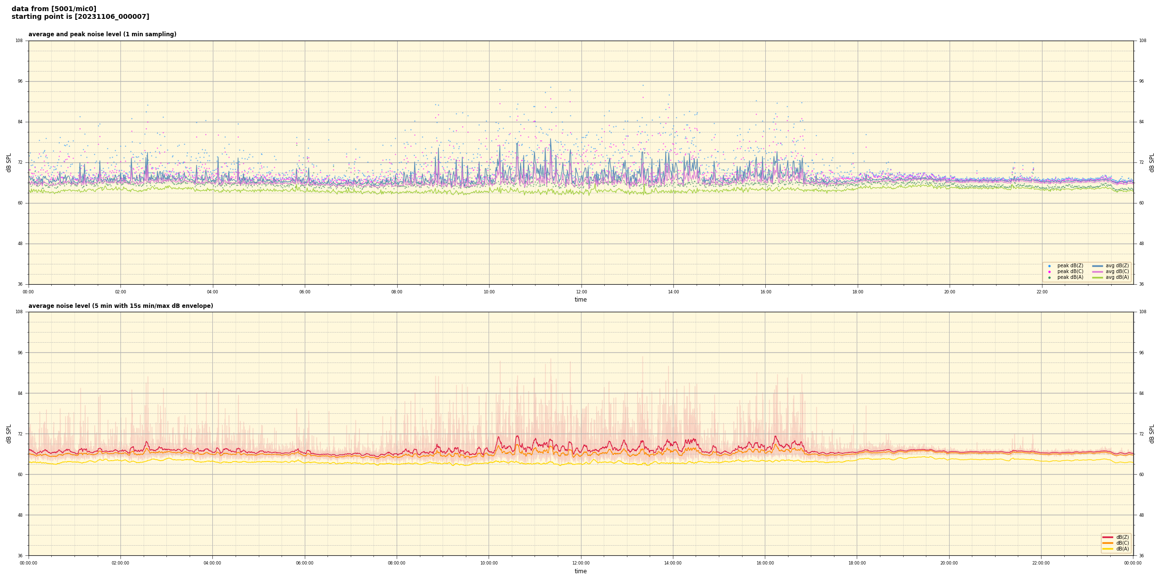
Task: Click the avg dB(A) green legend line
Action: tap(1097, 277)
